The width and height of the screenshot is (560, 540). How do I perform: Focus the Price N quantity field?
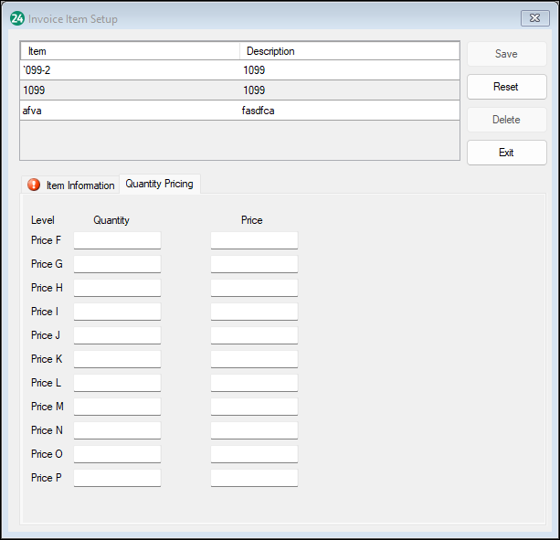point(117,430)
